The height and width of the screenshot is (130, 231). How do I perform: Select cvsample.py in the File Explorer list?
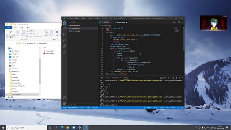pos(50,51)
